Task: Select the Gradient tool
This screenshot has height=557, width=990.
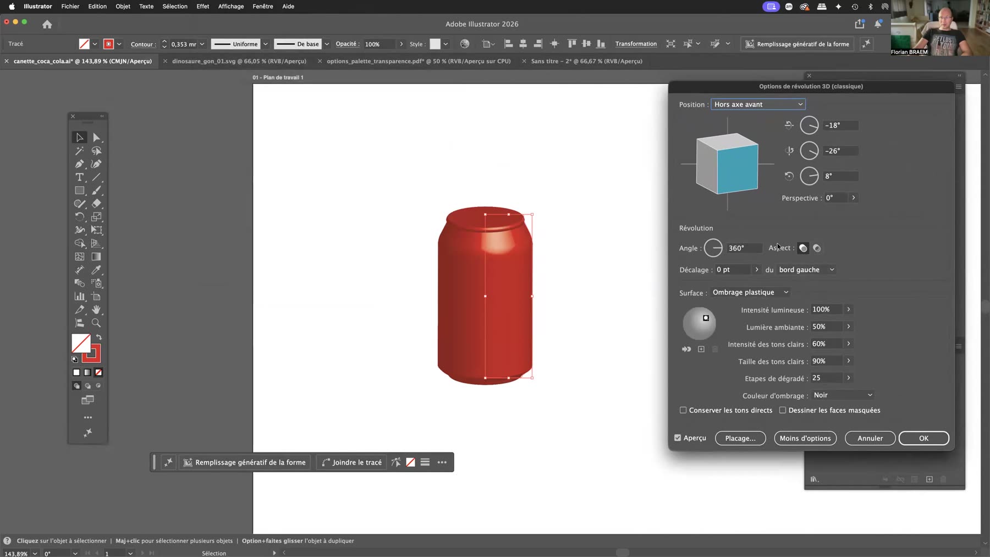Action: tap(97, 256)
